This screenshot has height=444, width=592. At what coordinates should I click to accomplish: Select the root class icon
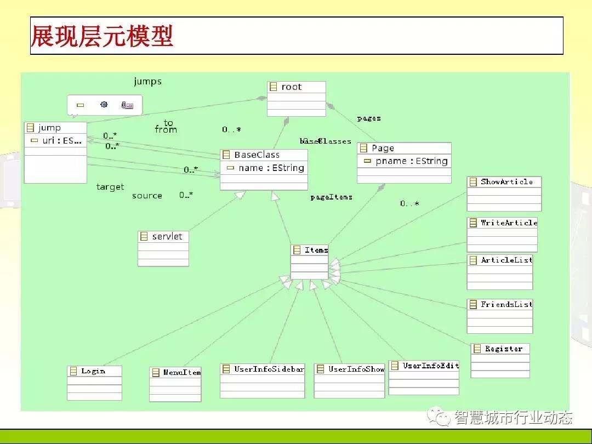(274, 87)
